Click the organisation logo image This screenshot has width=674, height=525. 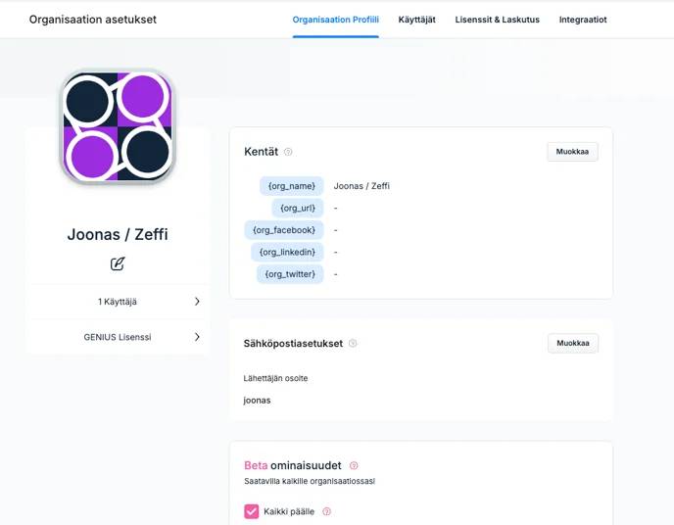[x=118, y=126]
